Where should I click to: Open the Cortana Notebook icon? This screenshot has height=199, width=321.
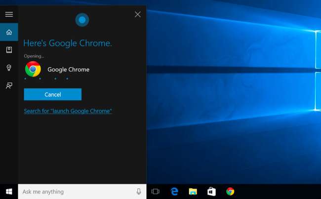[9, 50]
